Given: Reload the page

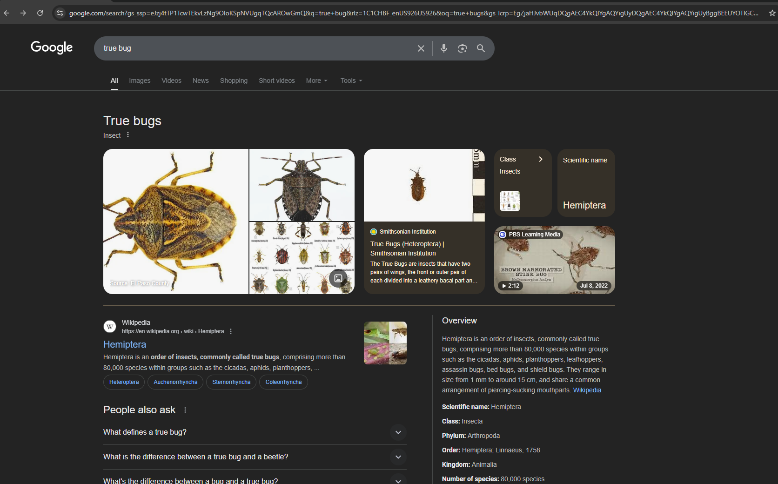Looking at the screenshot, I should tap(40, 13).
